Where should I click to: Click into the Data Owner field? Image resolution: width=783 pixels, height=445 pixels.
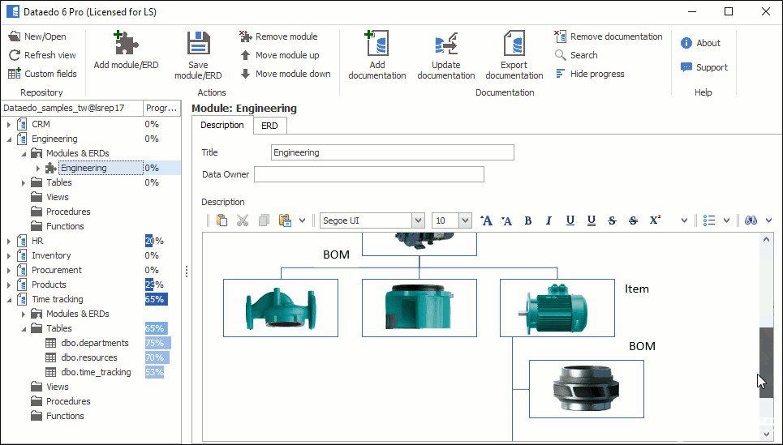(369, 174)
